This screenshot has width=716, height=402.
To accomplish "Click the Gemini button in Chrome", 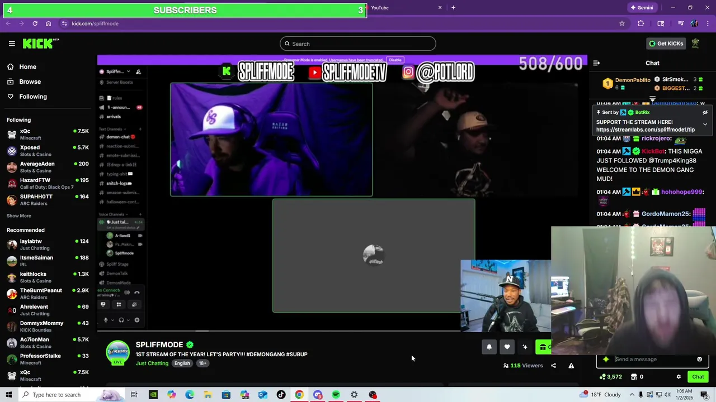I will tap(642, 8).
